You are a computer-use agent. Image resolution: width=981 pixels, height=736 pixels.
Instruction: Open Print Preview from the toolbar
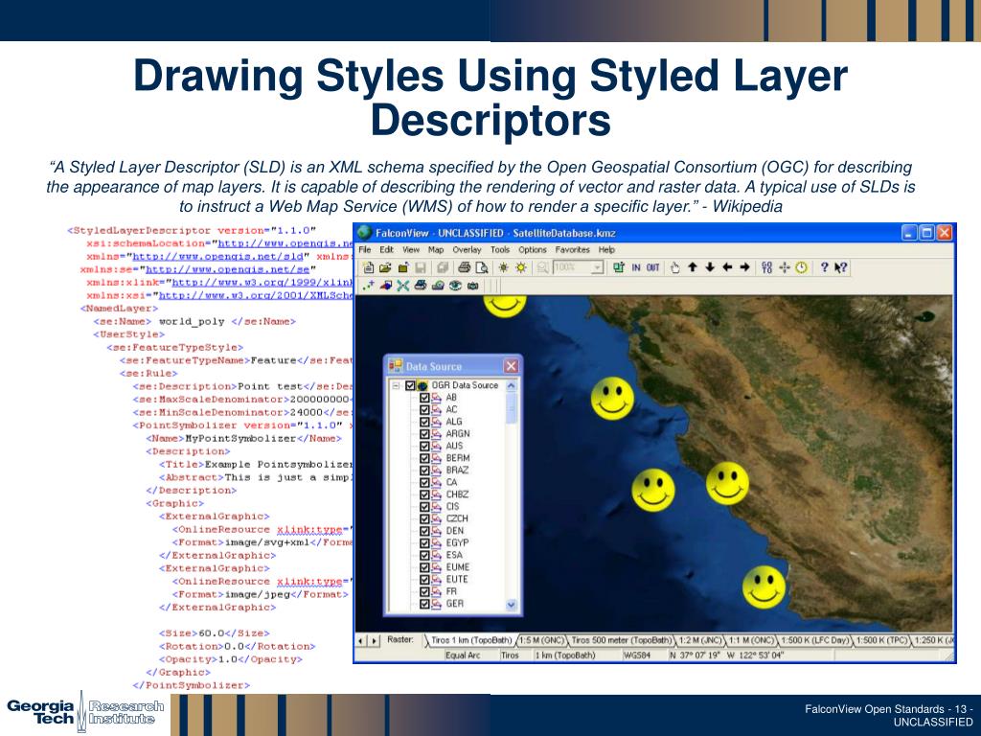tap(482, 268)
